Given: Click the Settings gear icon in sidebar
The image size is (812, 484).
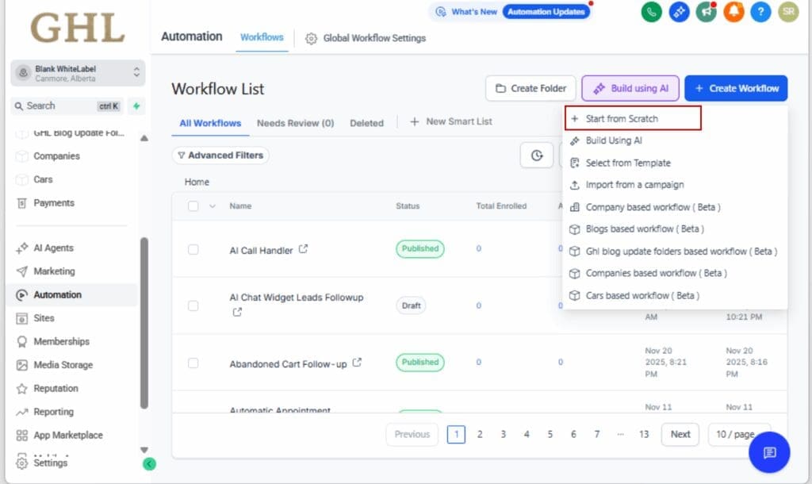Looking at the screenshot, I should (21, 463).
